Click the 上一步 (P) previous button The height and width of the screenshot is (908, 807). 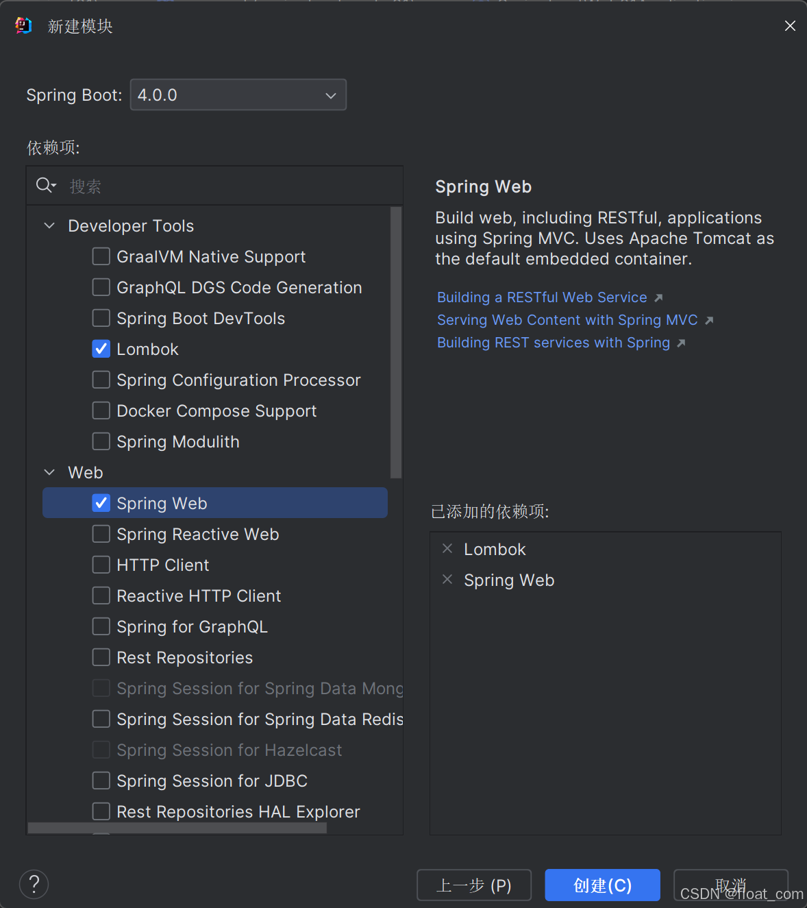coord(474,885)
